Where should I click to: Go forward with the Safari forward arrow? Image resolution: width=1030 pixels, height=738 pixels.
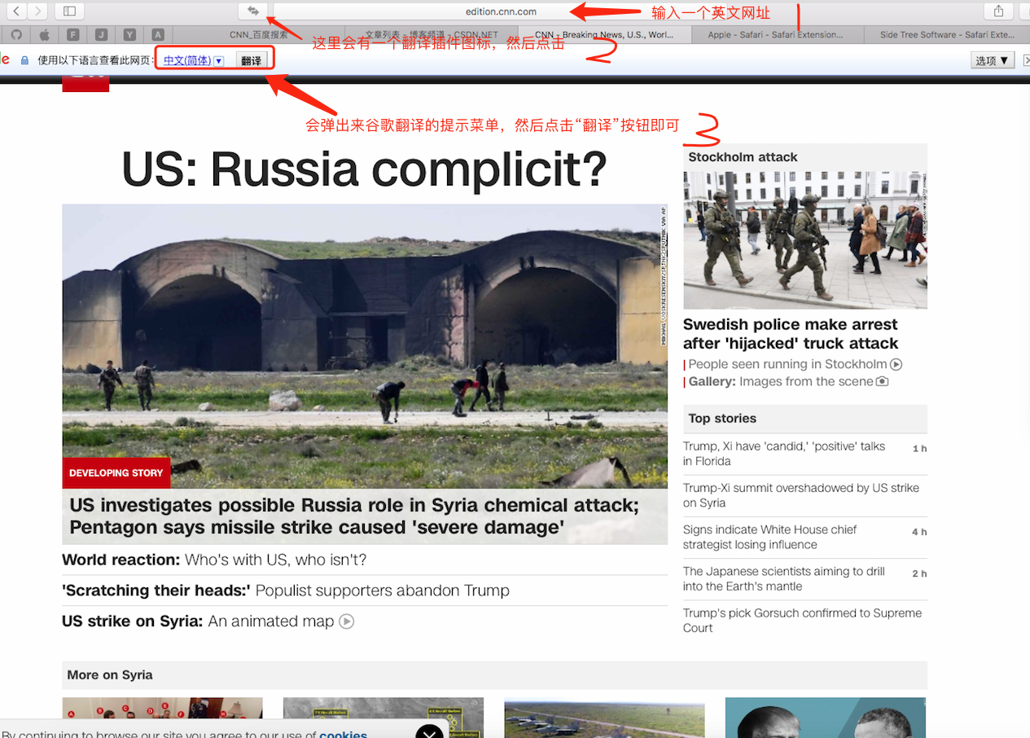tap(37, 11)
